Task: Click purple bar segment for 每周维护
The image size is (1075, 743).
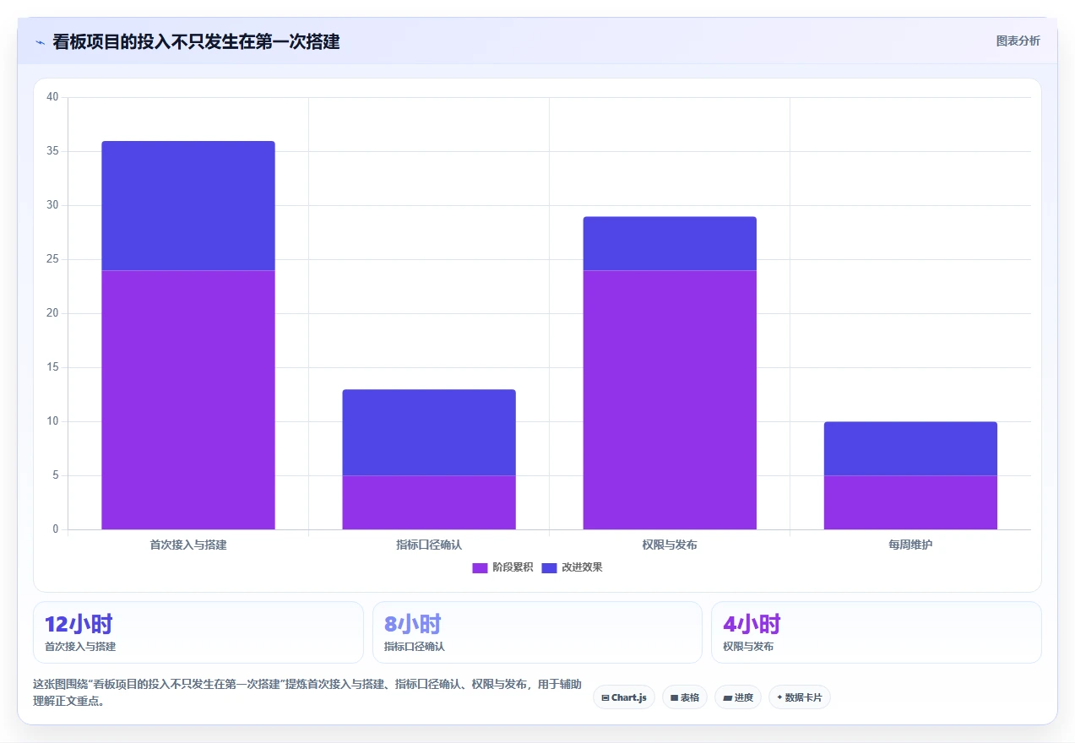Action: (x=910, y=502)
